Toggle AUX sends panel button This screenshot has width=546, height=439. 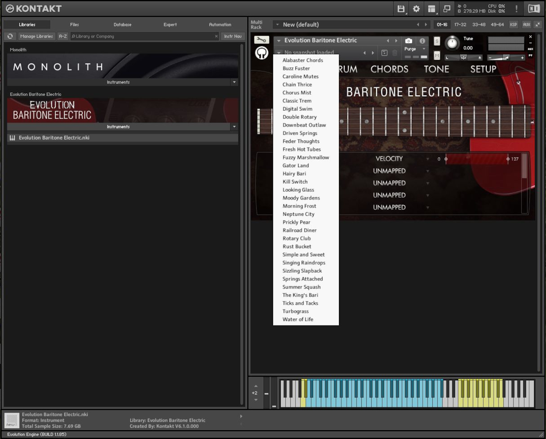526,25
